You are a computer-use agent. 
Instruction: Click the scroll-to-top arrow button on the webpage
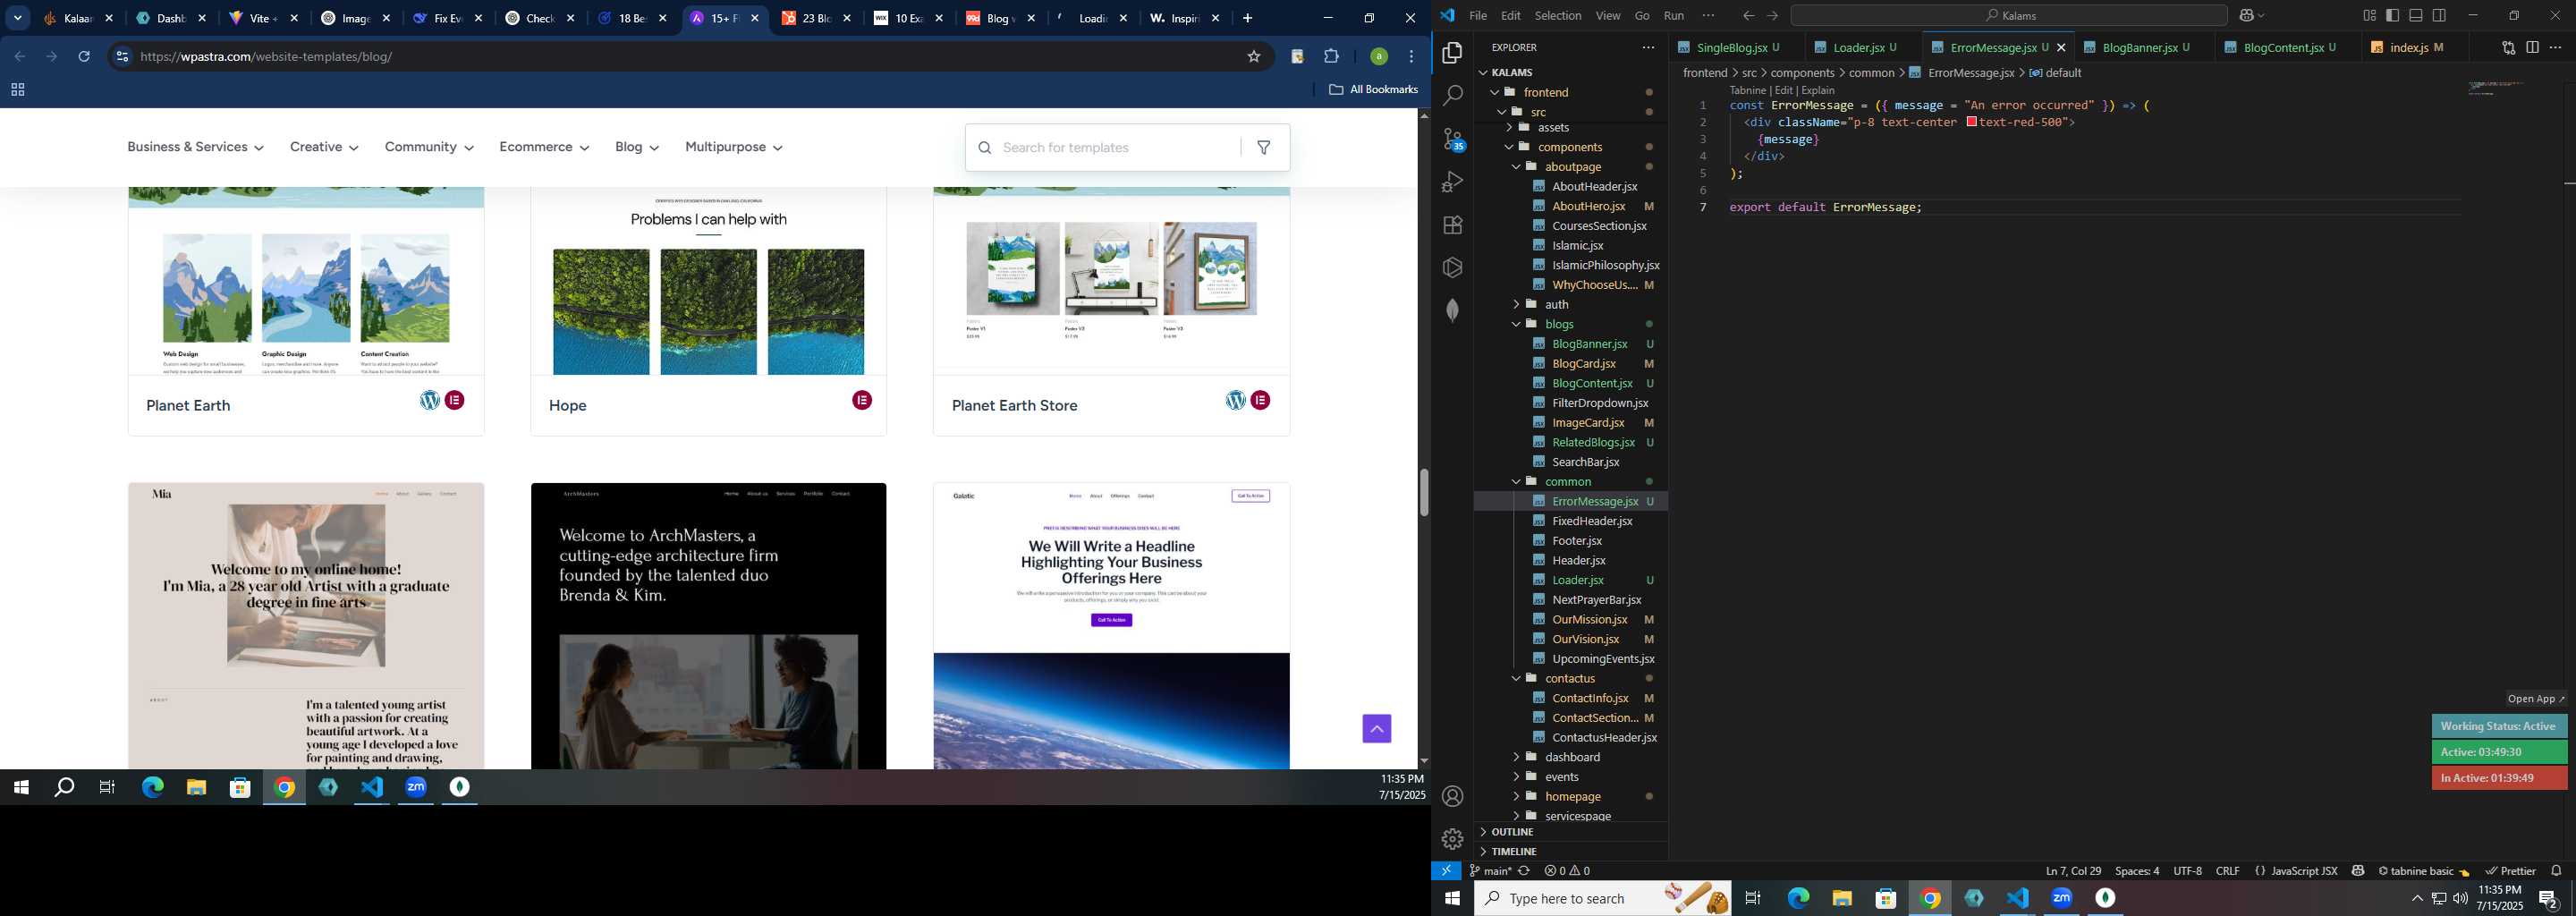pyautogui.click(x=1376, y=728)
